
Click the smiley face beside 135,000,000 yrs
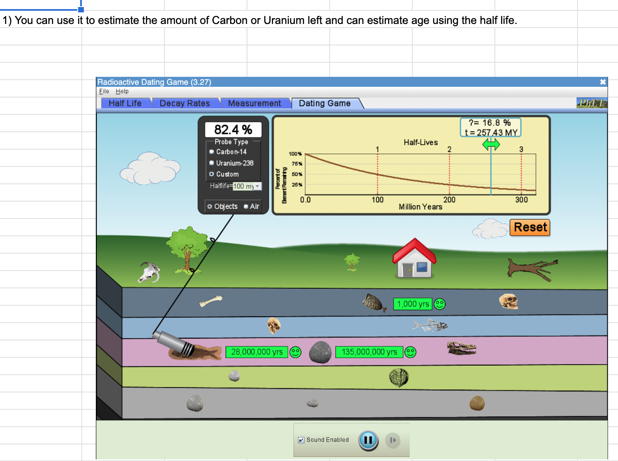click(410, 352)
